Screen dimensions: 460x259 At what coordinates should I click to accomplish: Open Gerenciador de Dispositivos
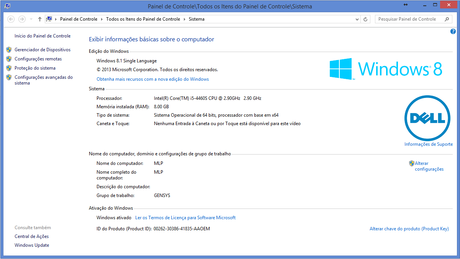coord(43,50)
